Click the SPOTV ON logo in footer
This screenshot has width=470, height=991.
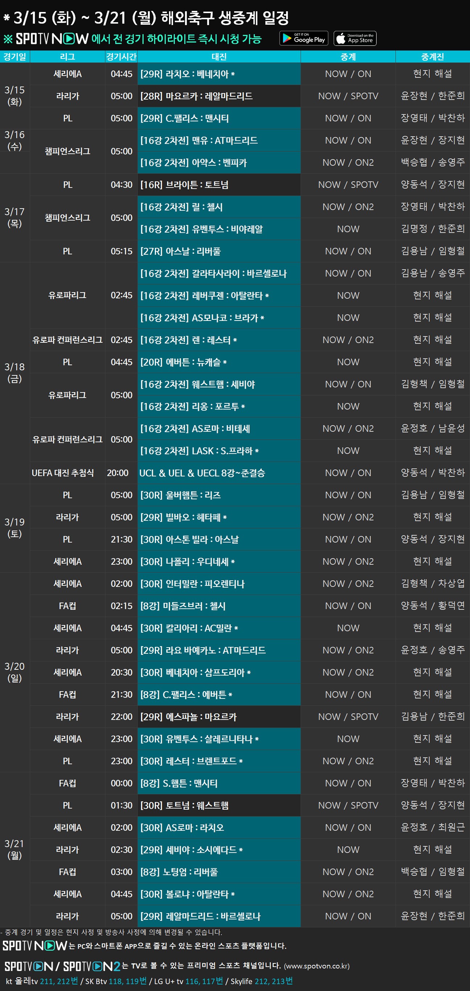coord(29,966)
